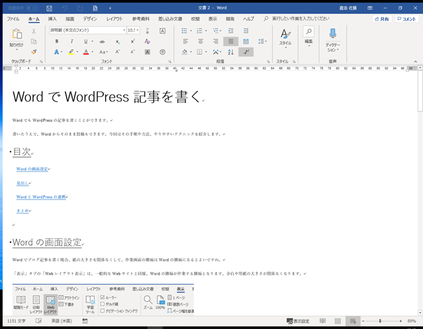Toggle the spelling check status icon
Screen dimensions: 423x329
tap(38, 321)
